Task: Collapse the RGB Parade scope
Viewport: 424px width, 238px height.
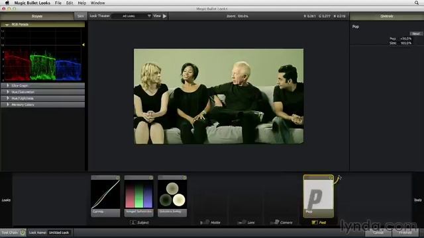Action: [x=7, y=24]
